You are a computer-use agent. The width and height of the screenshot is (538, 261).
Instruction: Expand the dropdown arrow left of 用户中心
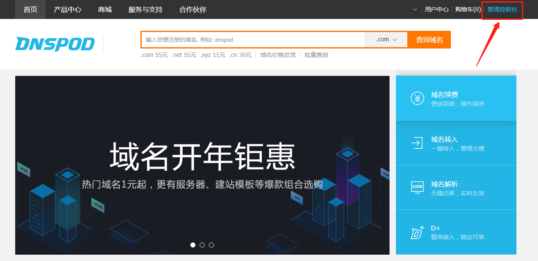coord(415,9)
